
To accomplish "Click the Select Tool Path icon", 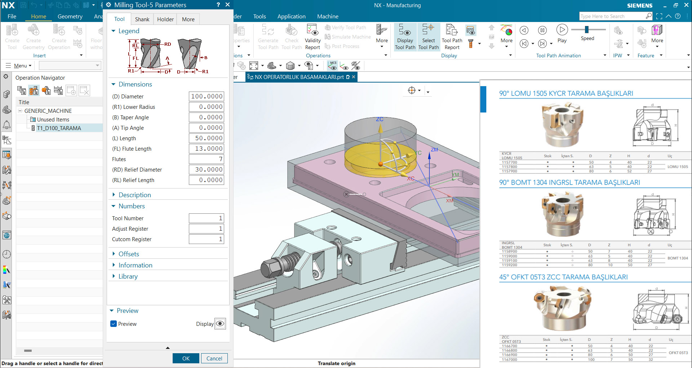I will point(429,36).
